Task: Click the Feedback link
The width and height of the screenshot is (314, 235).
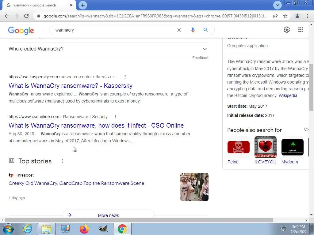Action: coord(201,58)
